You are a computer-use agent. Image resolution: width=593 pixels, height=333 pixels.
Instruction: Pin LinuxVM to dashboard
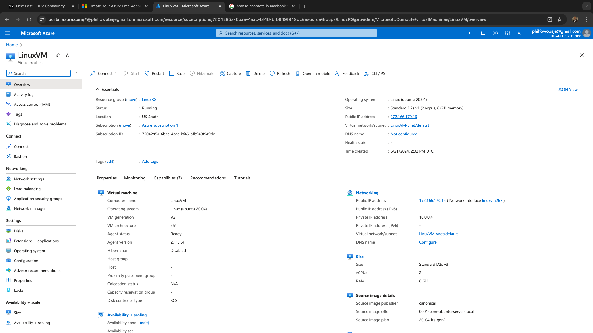pyautogui.click(x=57, y=55)
